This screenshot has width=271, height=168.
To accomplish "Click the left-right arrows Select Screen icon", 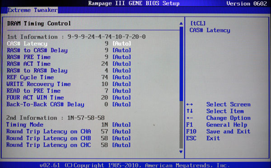I will 190,104.
